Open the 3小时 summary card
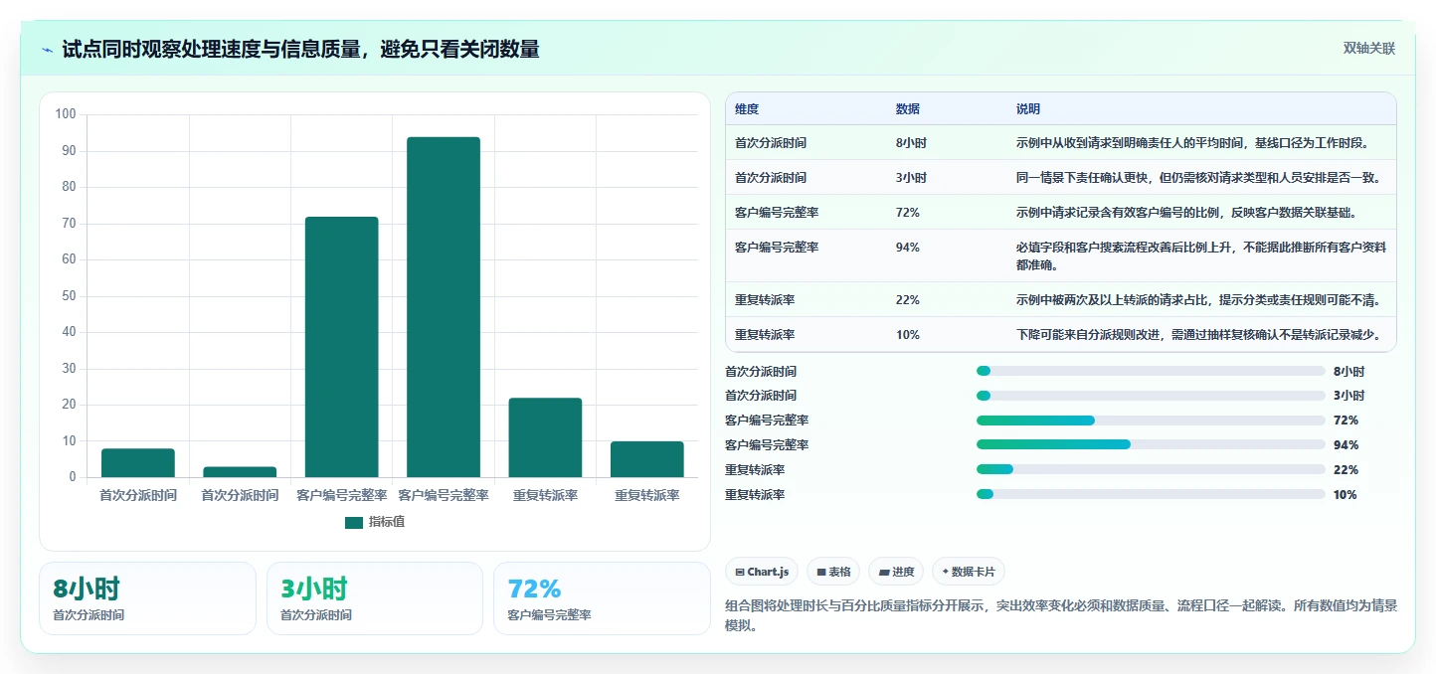Screen dimensions: 1436x674 375,598
